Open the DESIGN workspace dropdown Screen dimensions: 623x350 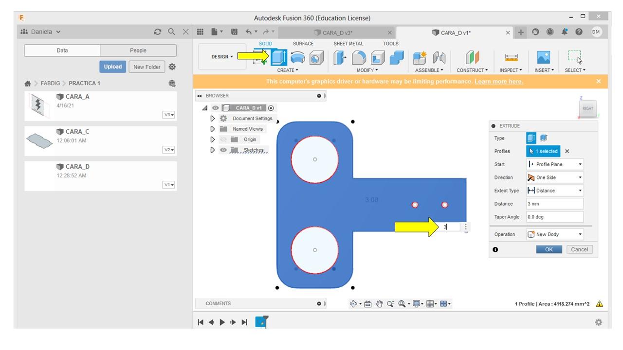(222, 57)
